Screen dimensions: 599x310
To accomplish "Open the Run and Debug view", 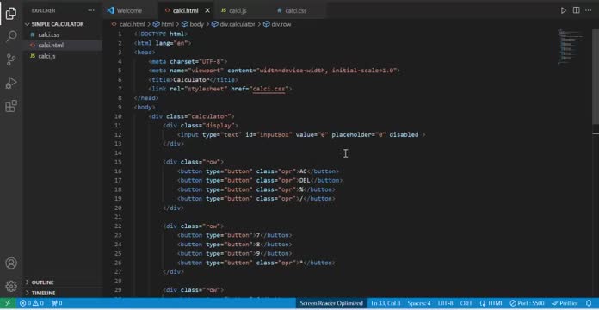I will pos(11,83).
